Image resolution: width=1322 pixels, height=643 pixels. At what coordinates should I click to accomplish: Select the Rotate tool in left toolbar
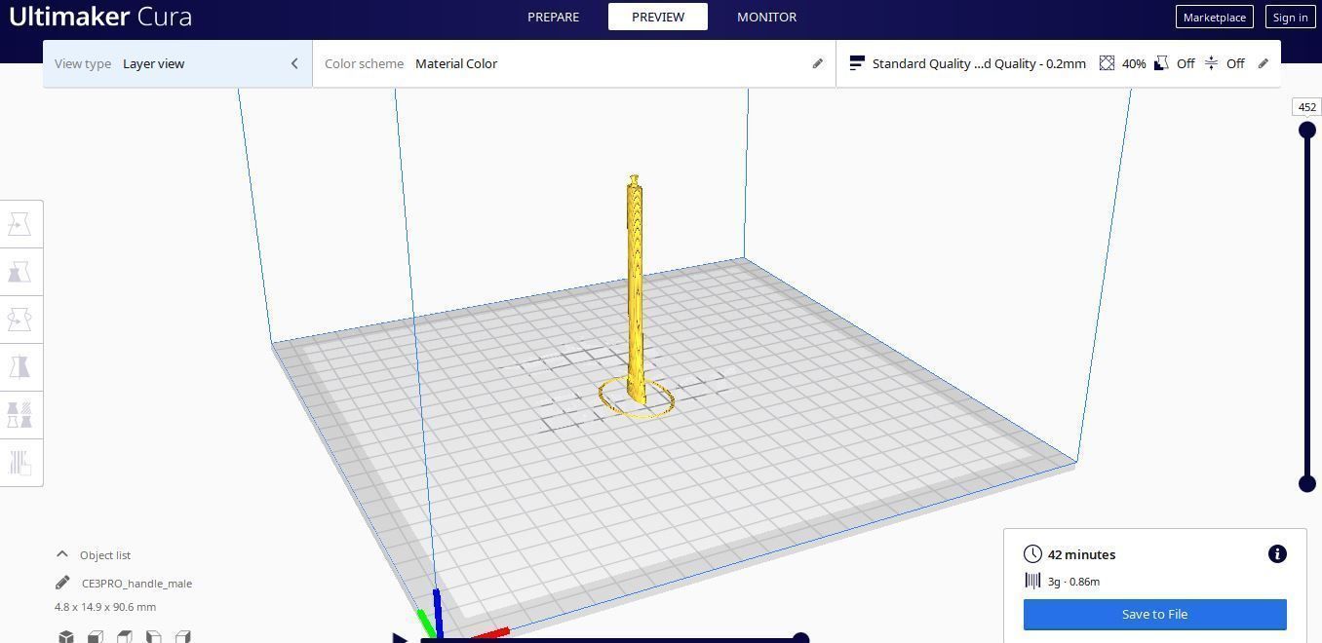(19, 320)
